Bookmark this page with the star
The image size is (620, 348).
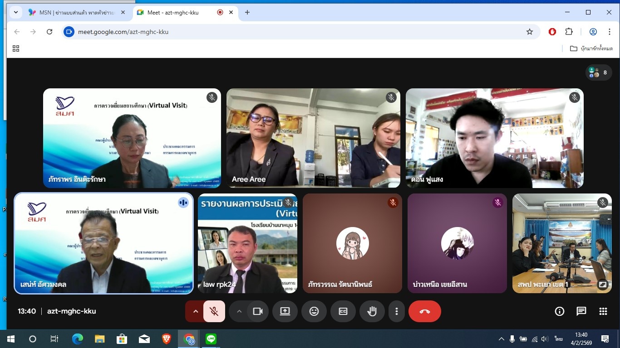(529, 32)
